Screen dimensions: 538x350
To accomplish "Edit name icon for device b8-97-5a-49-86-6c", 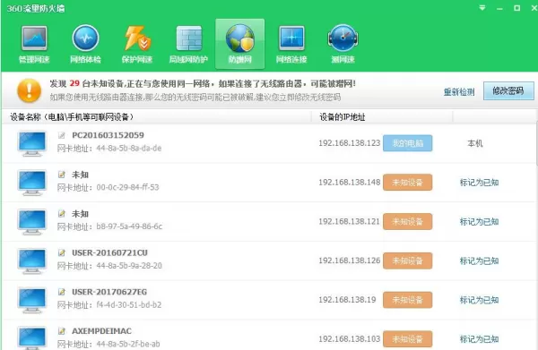I will pyautogui.click(x=62, y=214).
